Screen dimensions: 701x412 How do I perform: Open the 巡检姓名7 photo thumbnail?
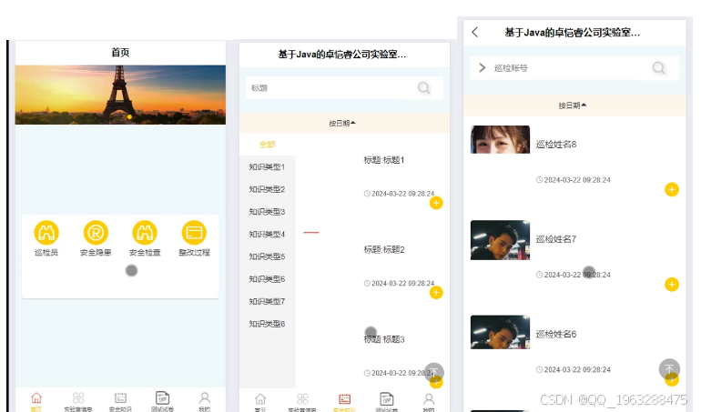coord(500,240)
